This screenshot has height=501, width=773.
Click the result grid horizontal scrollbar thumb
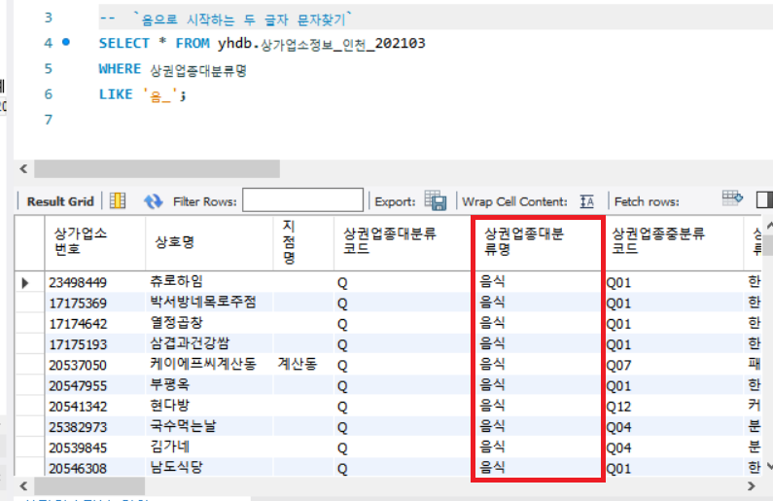[x=89, y=485]
